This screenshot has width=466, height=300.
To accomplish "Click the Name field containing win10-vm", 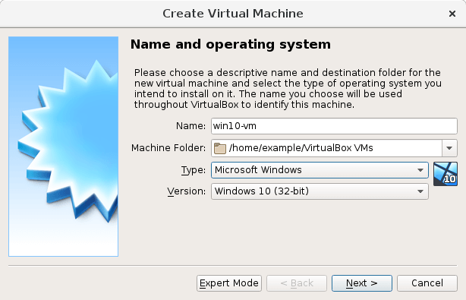I will click(x=334, y=126).
